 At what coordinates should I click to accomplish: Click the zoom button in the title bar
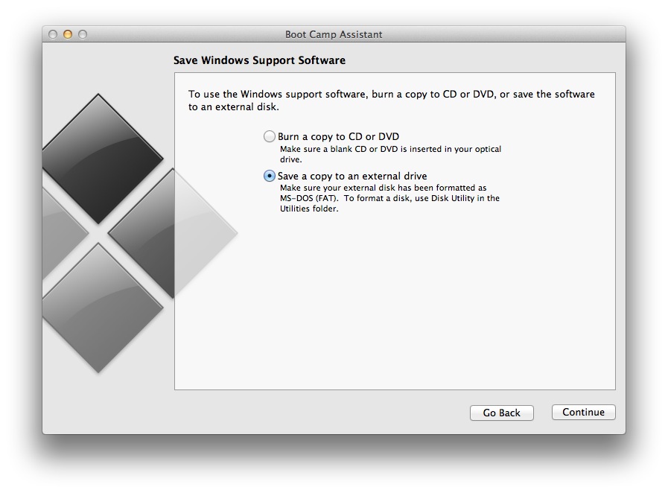pyautogui.click(x=83, y=34)
